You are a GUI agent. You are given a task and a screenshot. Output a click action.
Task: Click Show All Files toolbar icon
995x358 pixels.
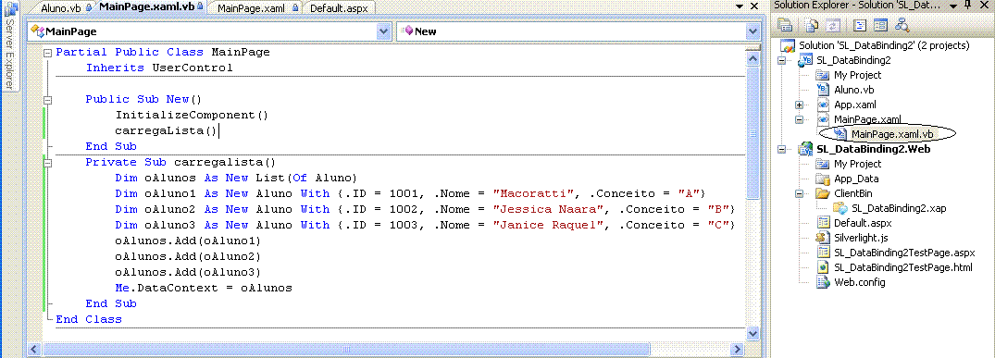click(x=812, y=25)
